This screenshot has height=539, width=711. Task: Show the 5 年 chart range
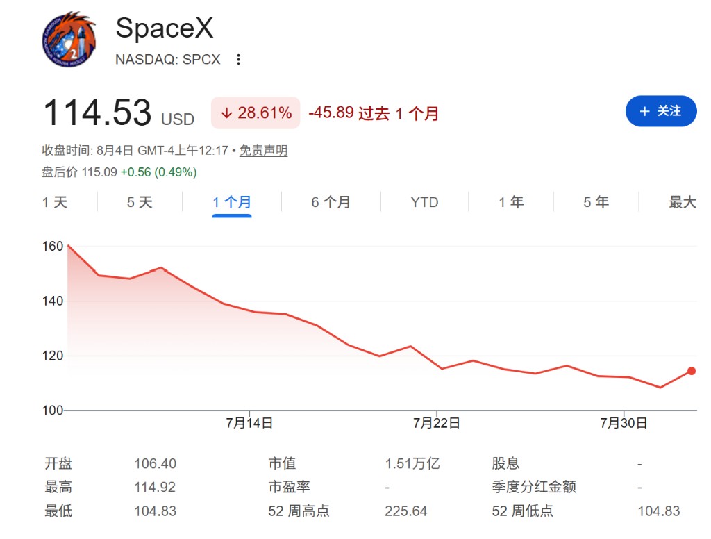click(596, 202)
